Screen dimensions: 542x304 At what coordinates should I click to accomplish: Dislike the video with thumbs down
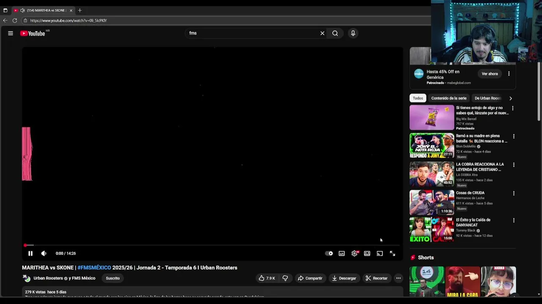click(285, 278)
